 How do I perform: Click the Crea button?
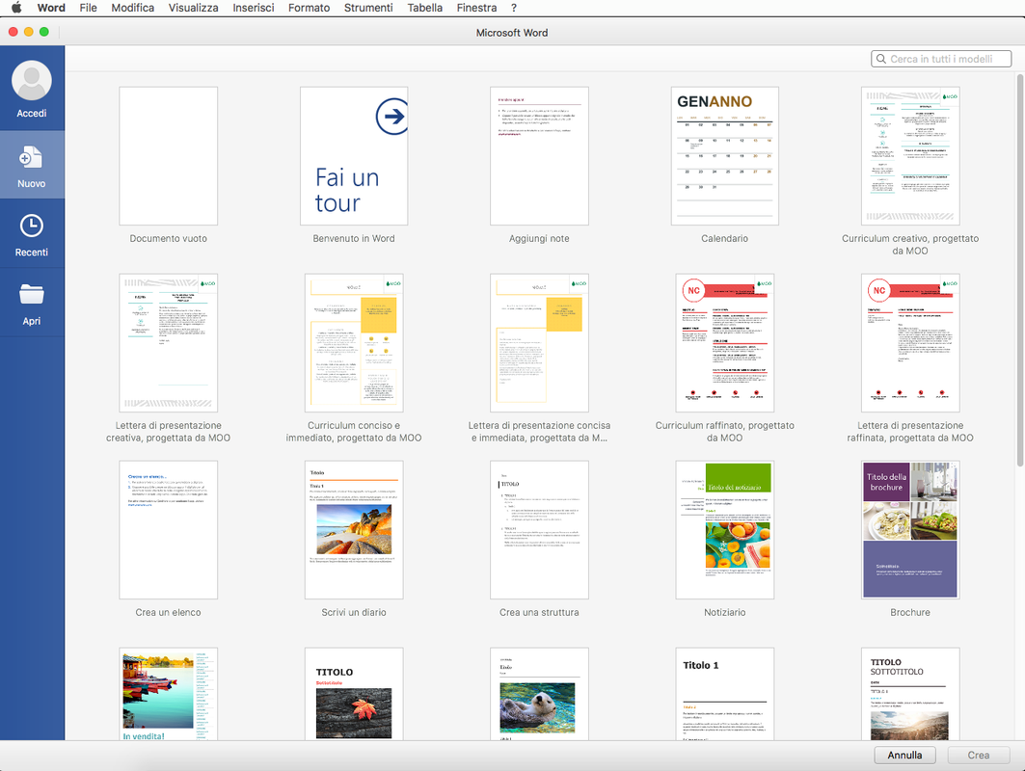click(979, 755)
